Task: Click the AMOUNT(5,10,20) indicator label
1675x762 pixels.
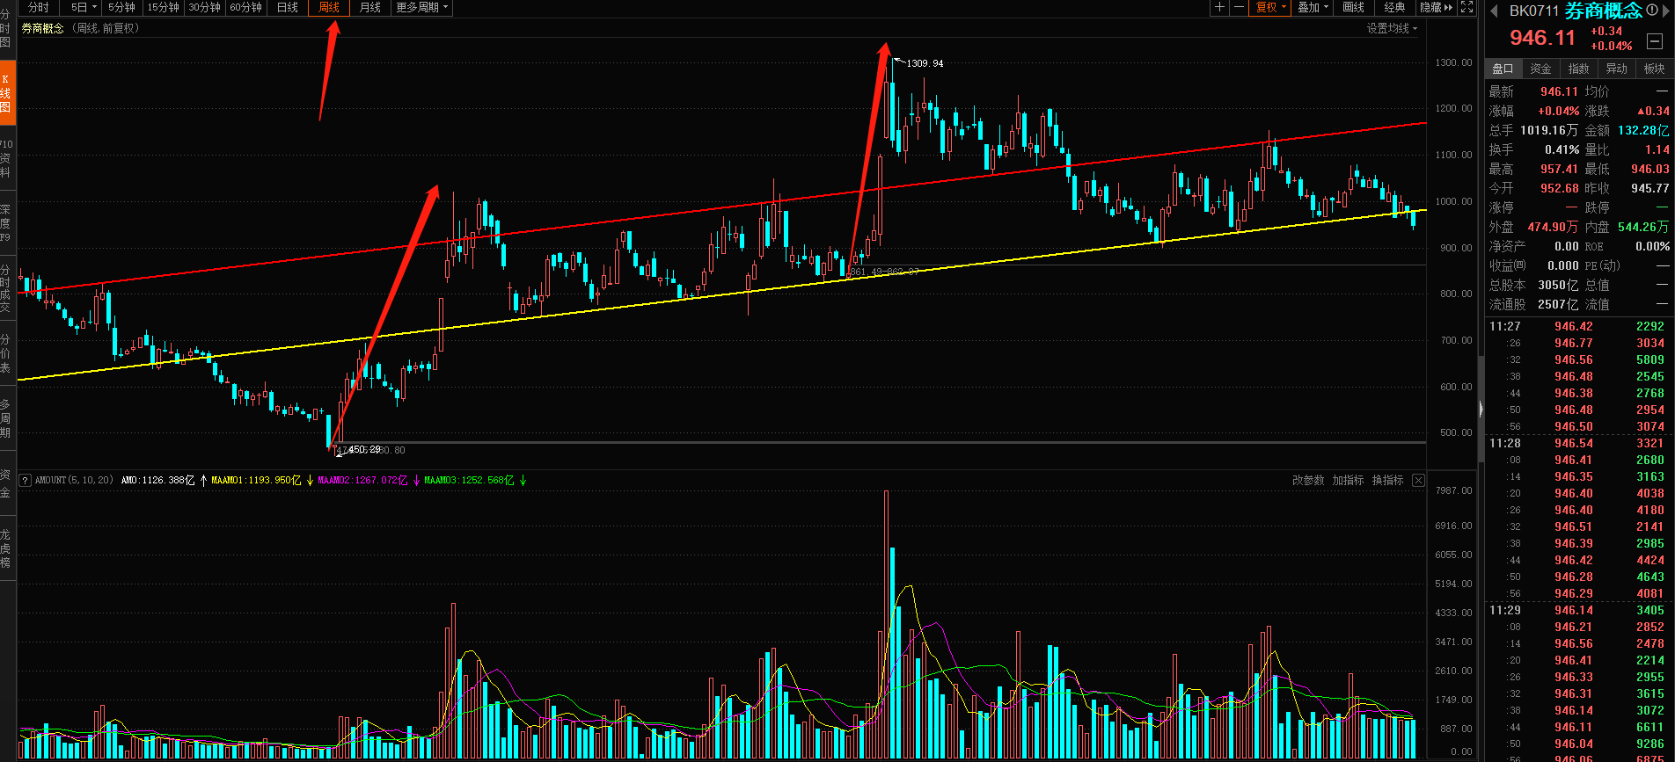Action: [74, 480]
